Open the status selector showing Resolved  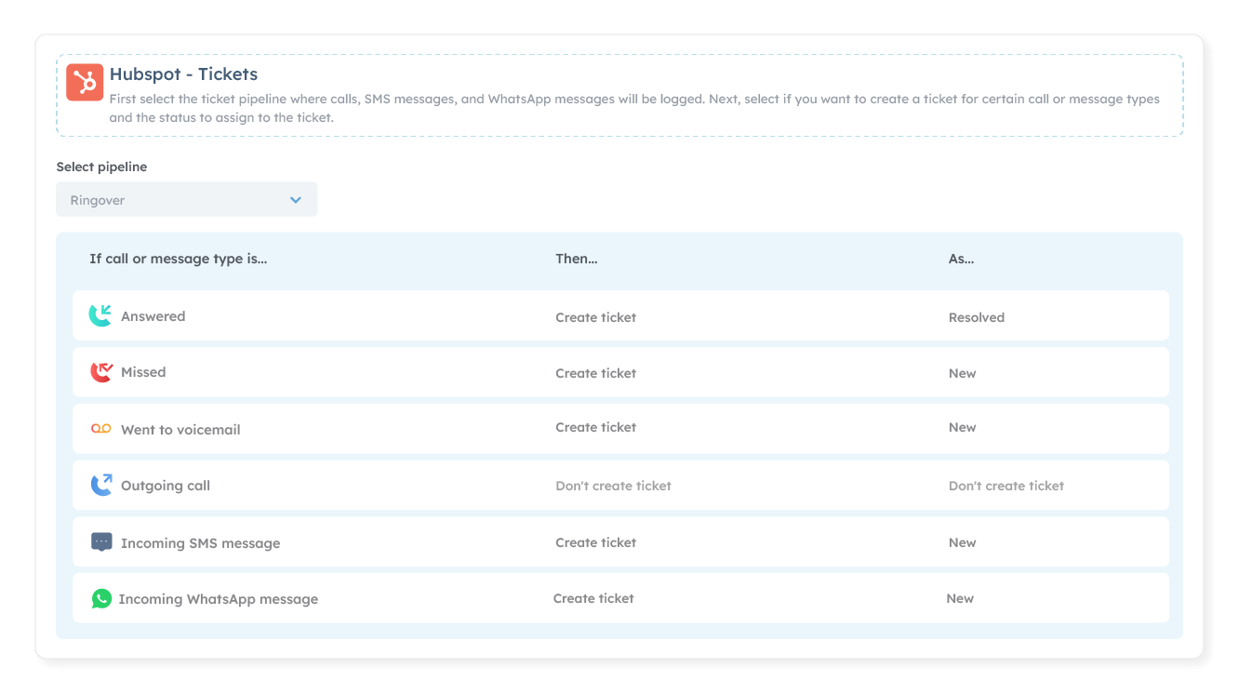tap(976, 316)
